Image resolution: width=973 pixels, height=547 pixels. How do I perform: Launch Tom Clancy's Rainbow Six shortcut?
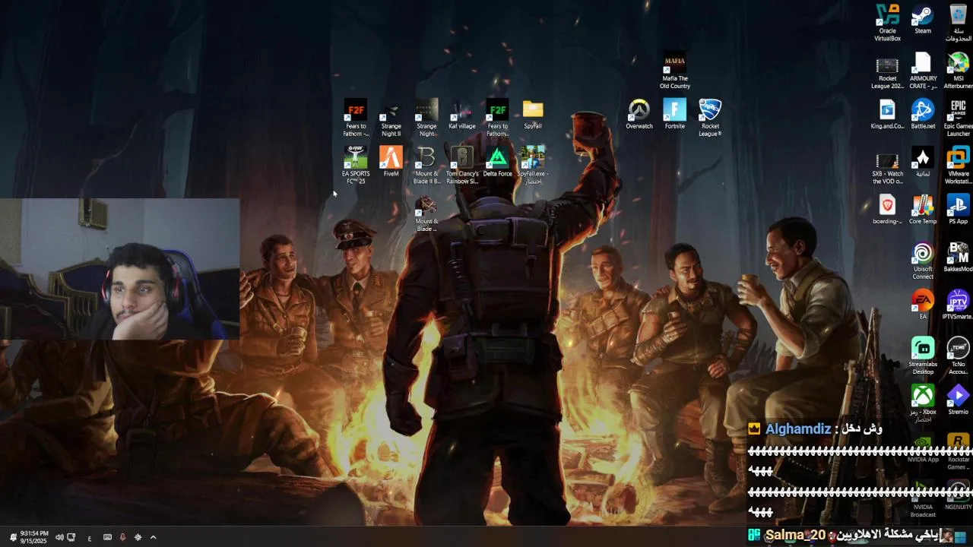pyautogui.click(x=461, y=166)
